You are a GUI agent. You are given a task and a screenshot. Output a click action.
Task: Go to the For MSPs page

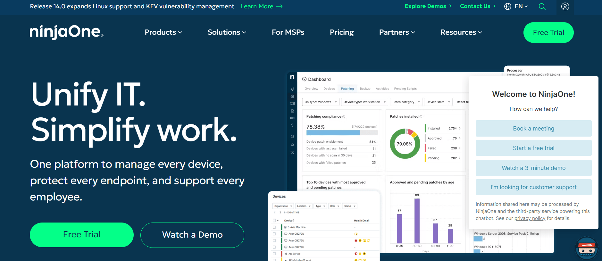288,32
